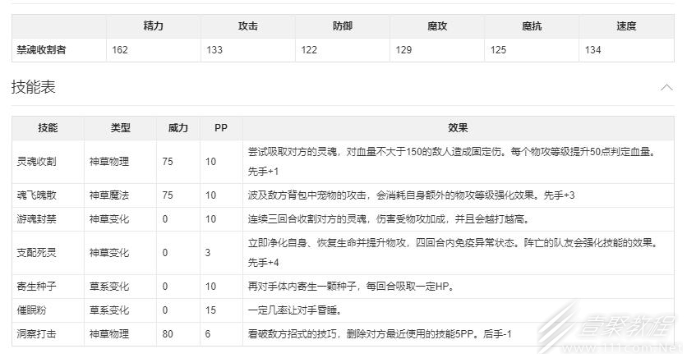Click power 75 in 魂飞魄散 row
Image resolution: width=687 pixels, height=358 pixels.
click(x=168, y=195)
